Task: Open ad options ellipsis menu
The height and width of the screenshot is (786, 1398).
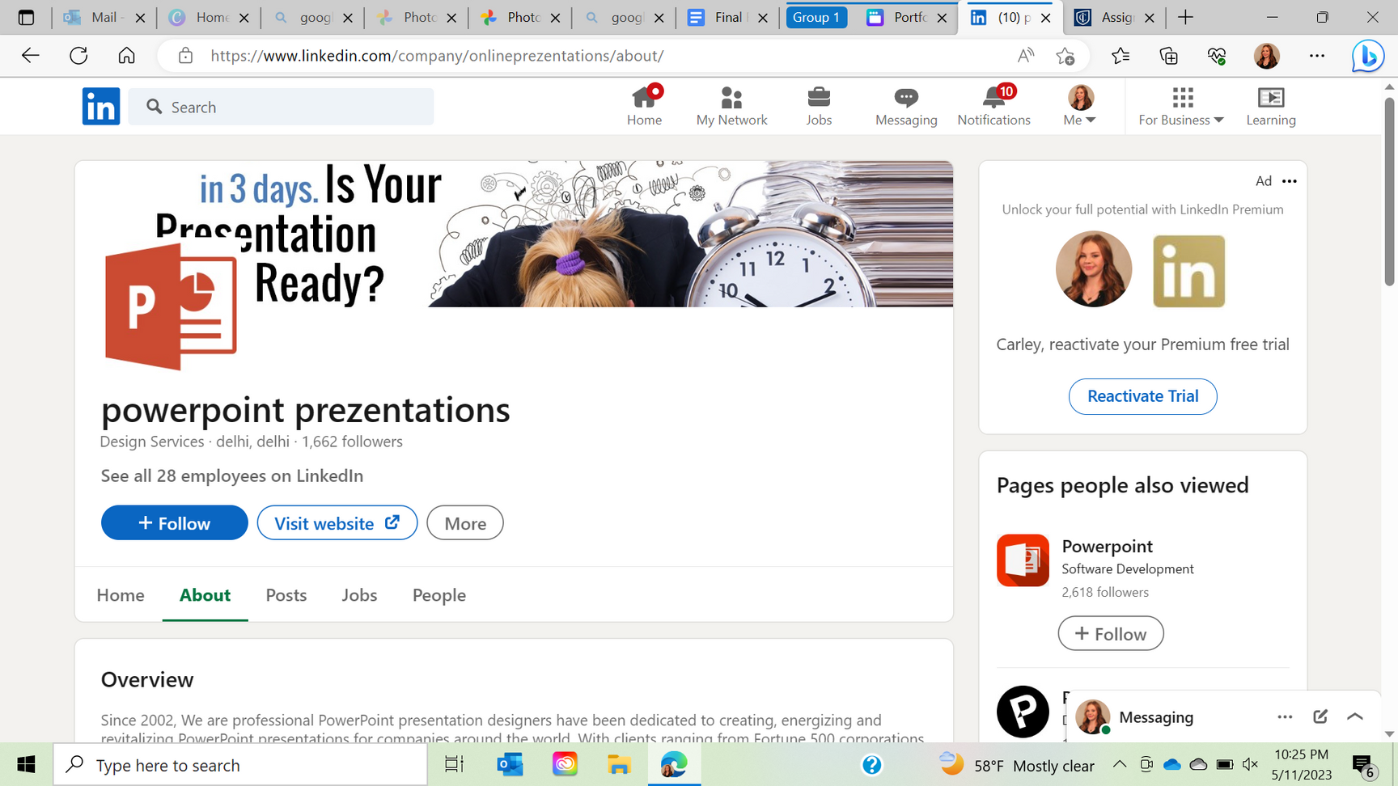Action: [x=1290, y=181]
